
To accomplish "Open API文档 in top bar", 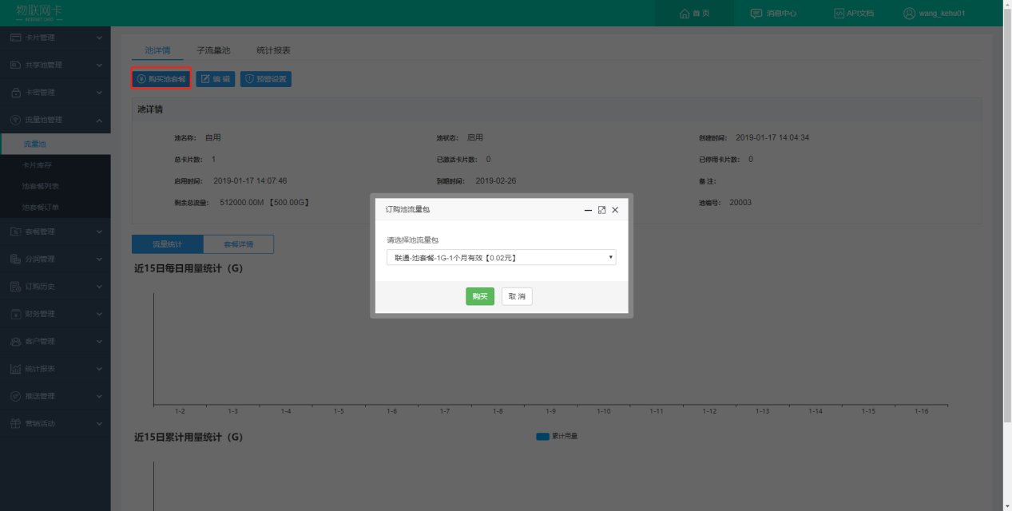I will click(854, 14).
